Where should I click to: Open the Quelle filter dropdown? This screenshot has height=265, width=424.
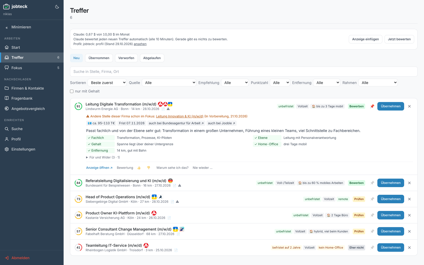point(169,83)
